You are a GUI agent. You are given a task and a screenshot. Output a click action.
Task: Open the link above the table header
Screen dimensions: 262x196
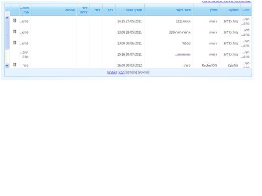pyautogui.click(x=227, y=2)
